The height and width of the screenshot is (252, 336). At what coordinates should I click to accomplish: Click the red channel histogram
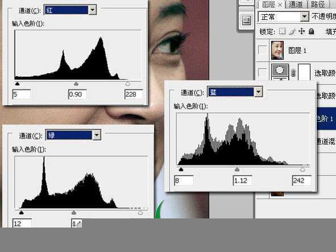click(x=78, y=55)
